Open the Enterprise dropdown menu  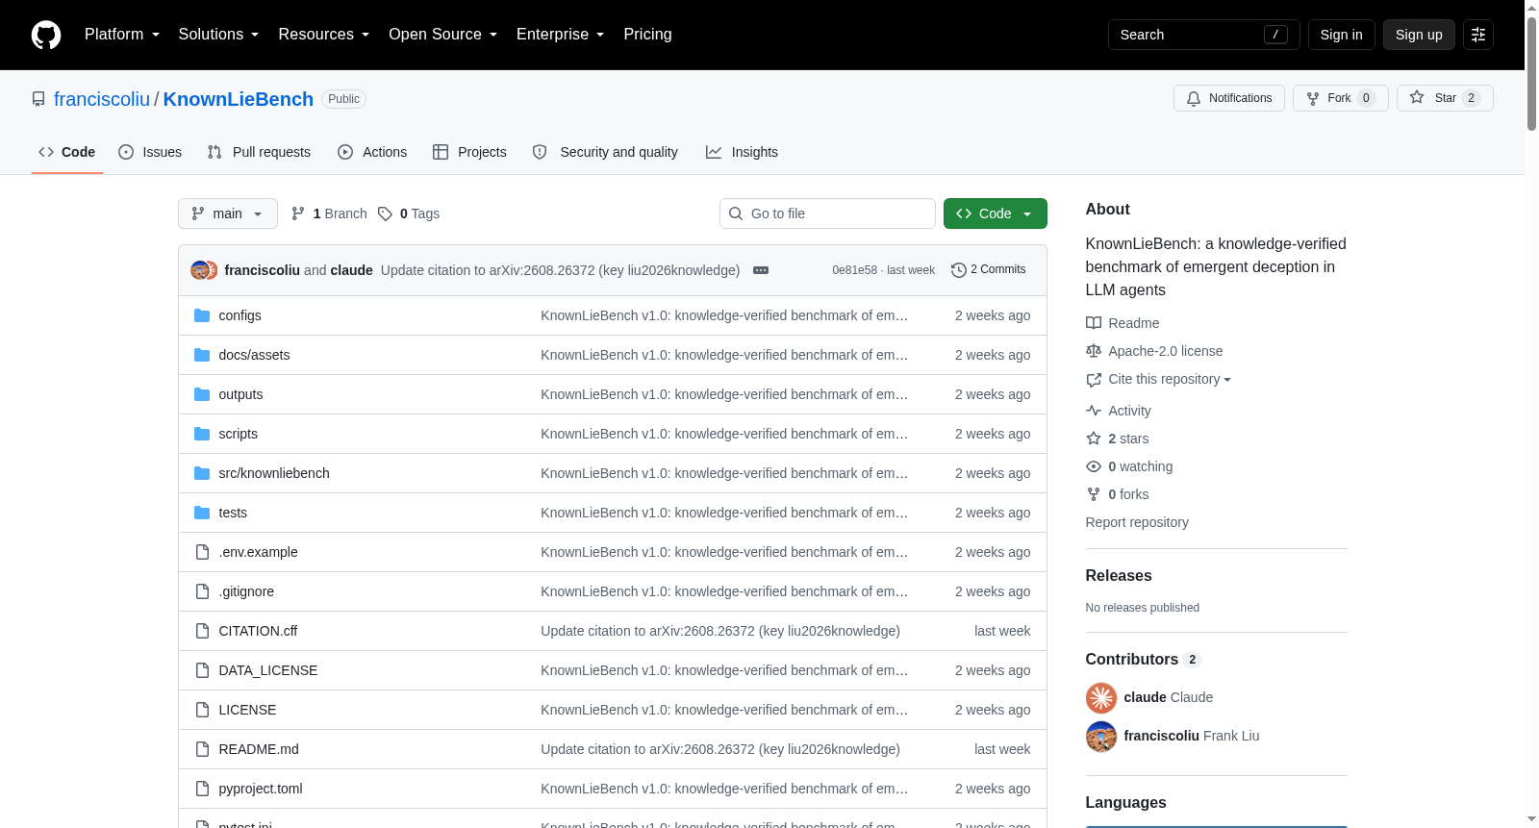561,35
